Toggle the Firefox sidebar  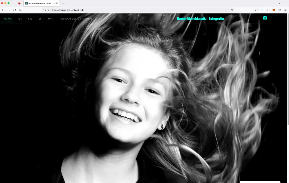point(268,10)
